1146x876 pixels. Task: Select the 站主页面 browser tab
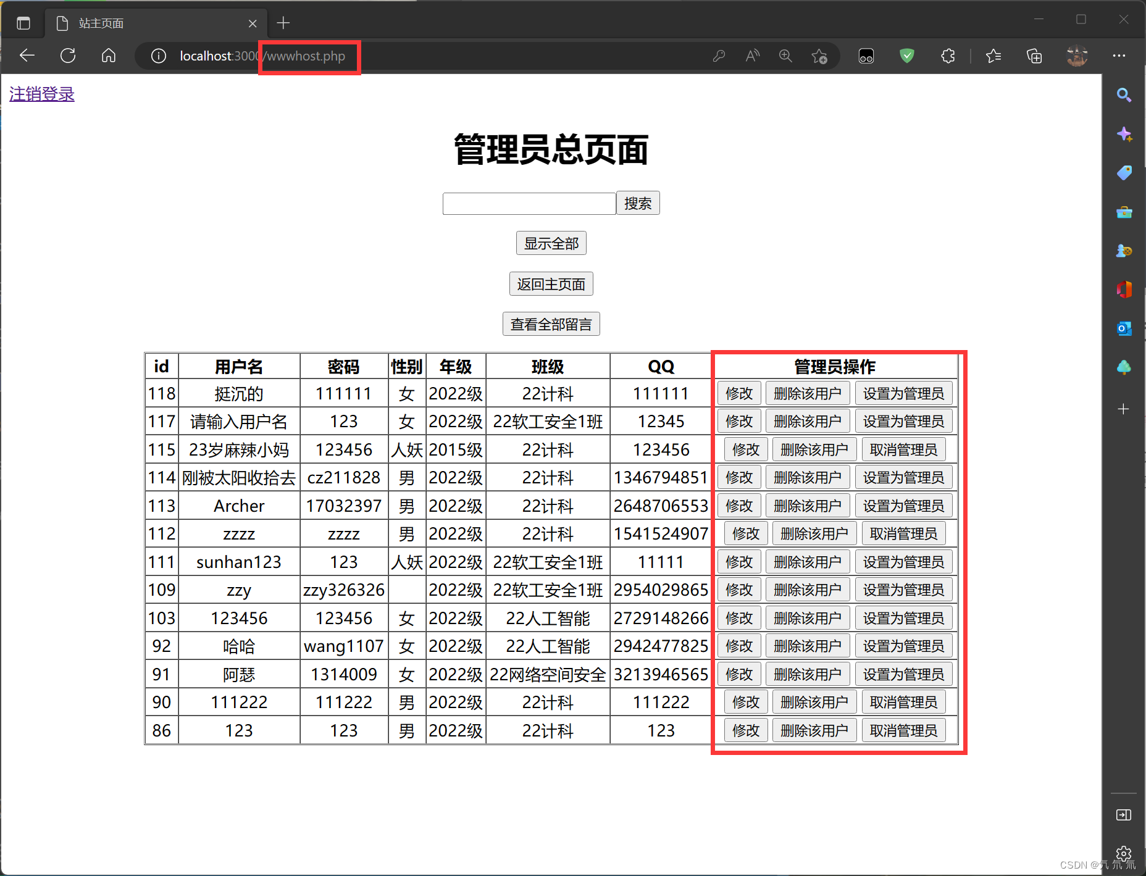(156, 23)
